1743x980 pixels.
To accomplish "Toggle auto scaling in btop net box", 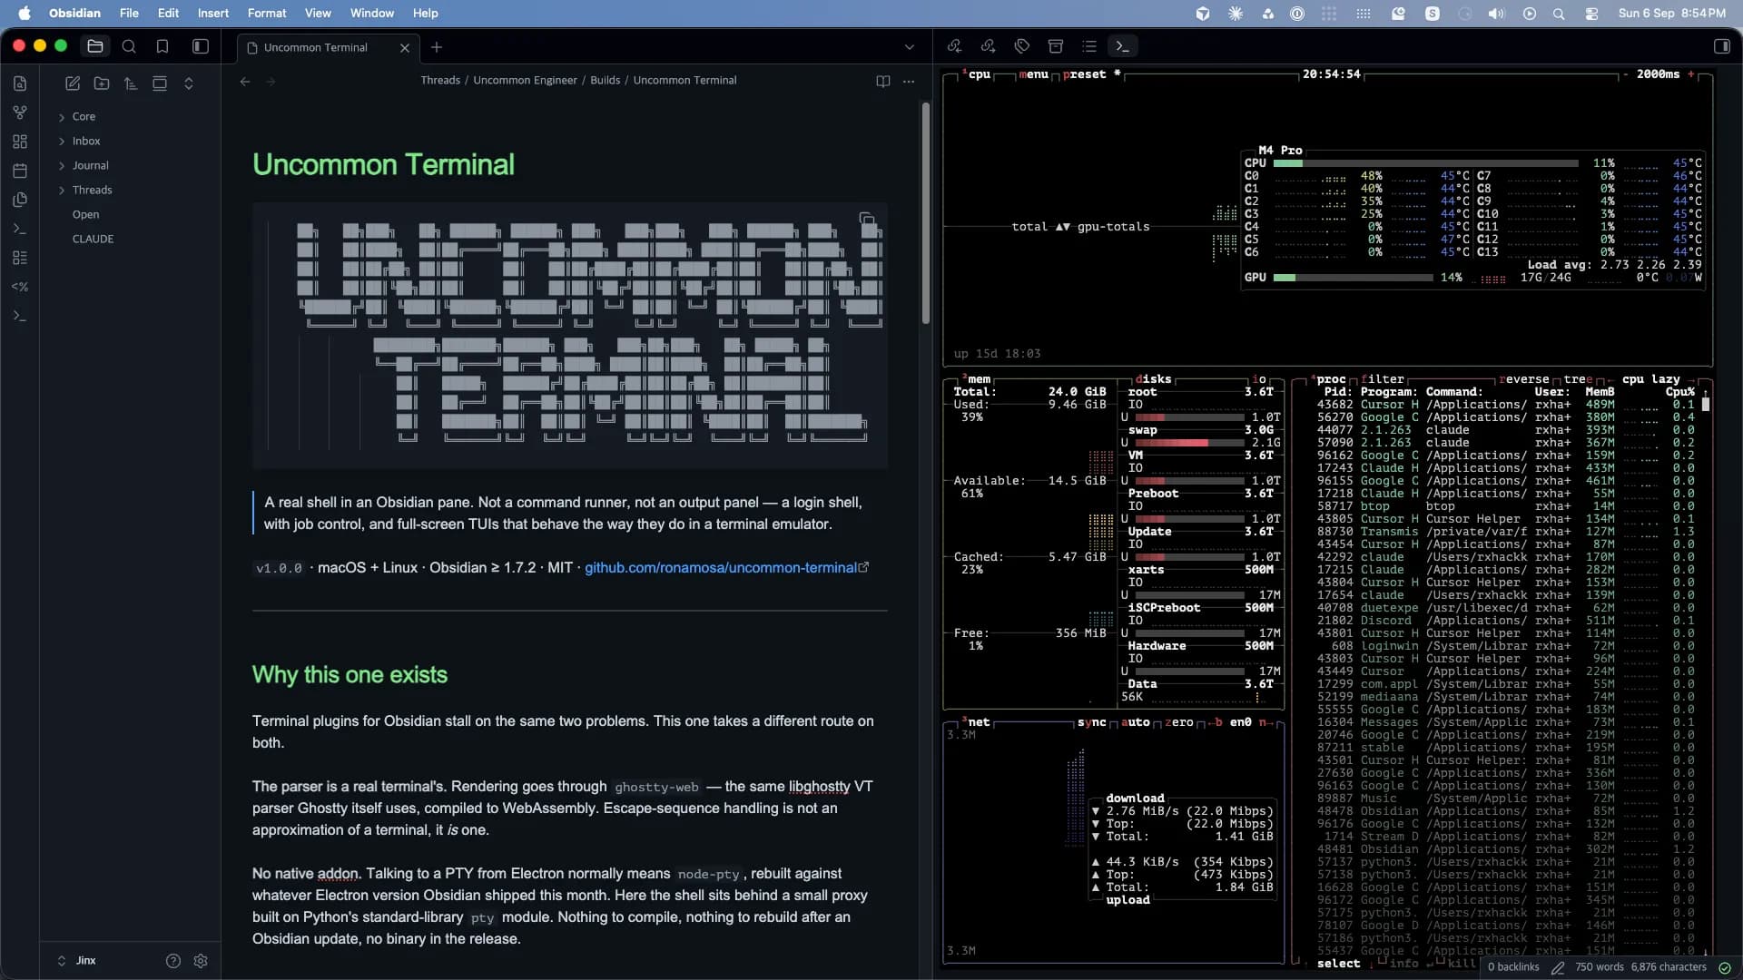I will click(x=1136, y=722).
